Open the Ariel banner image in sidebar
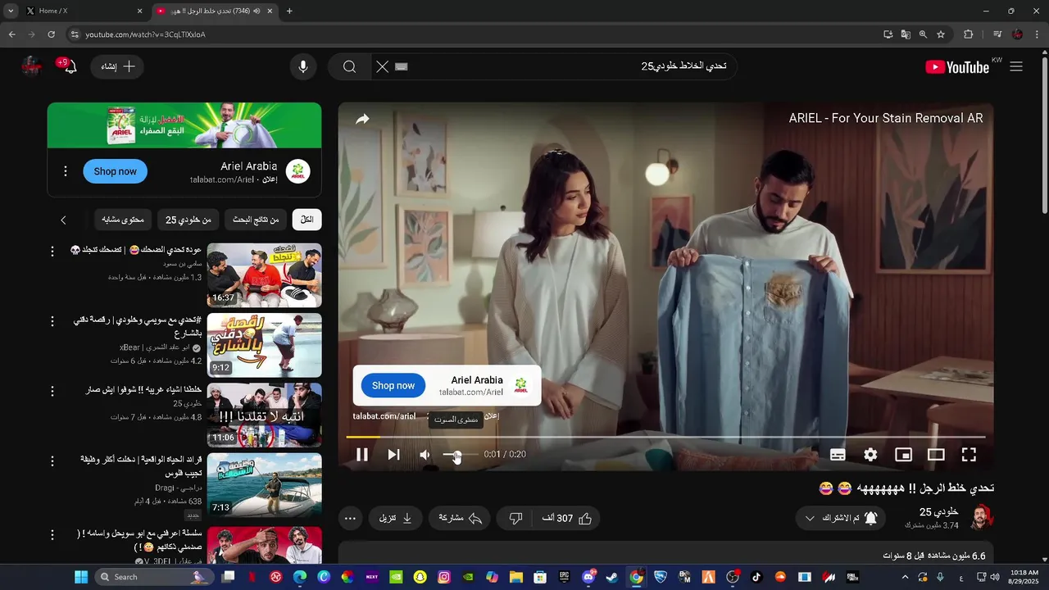 pyautogui.click(x=184, y=125)
